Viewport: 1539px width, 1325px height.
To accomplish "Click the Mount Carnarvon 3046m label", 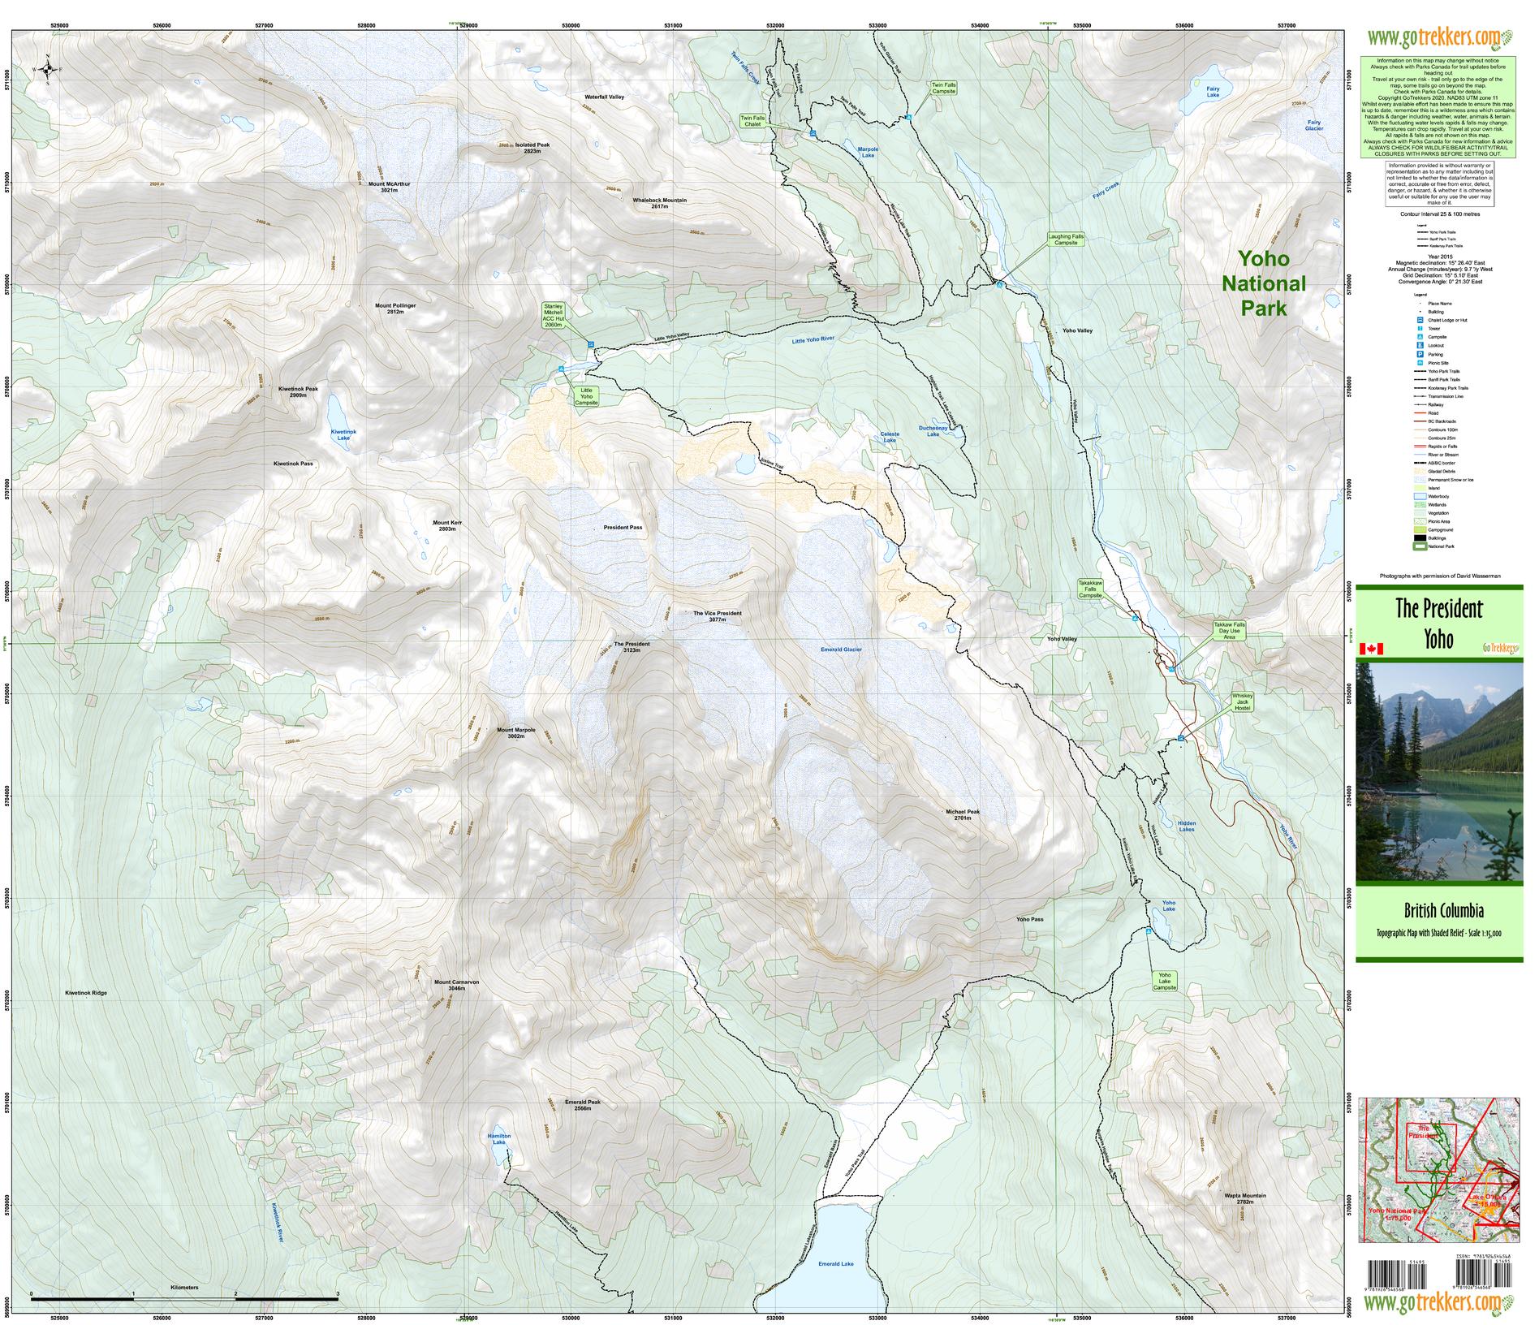I will pyautogui.click(x=457, y=985).
